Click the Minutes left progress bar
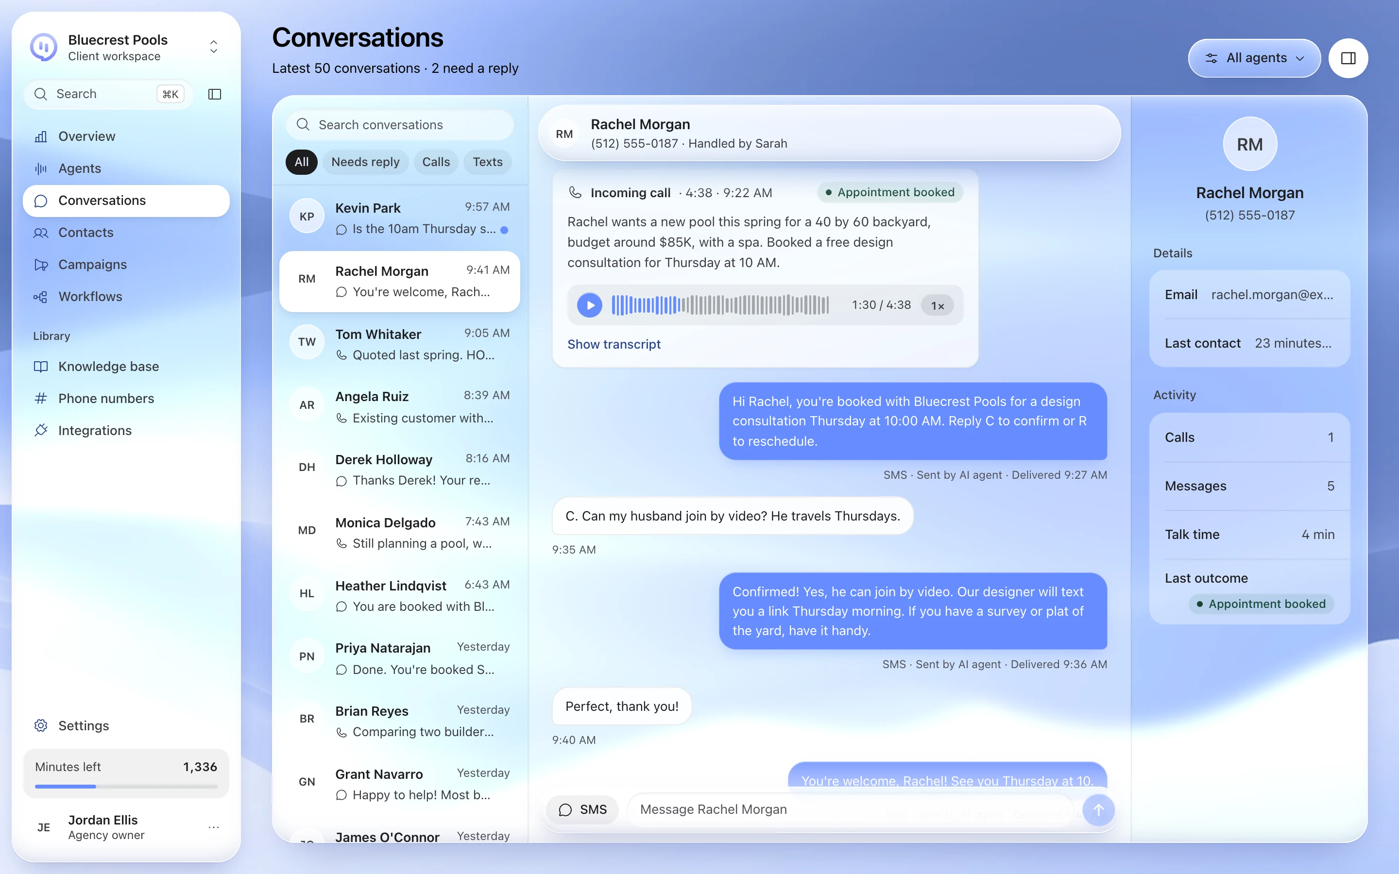 click(x=126, y=786)
